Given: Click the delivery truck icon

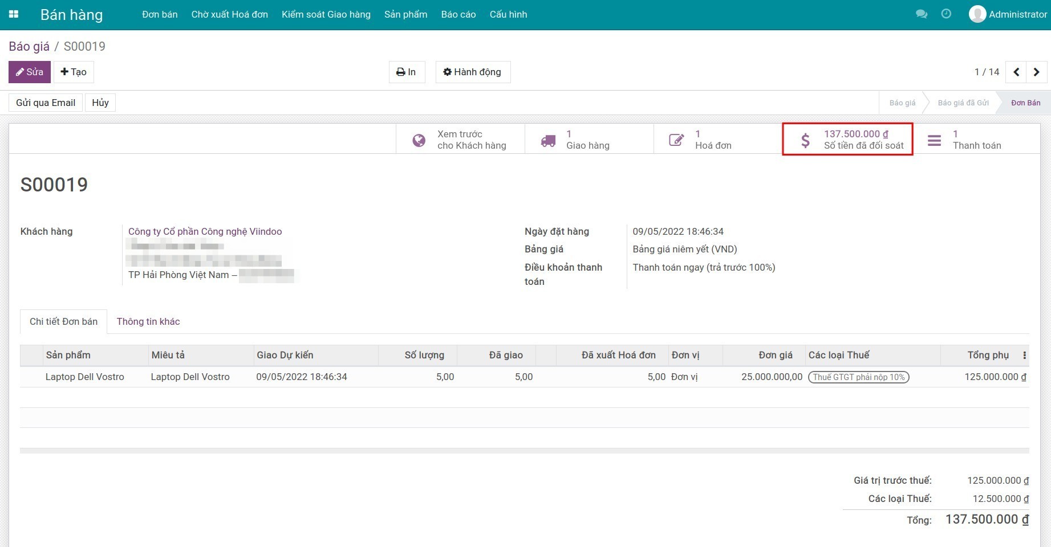Looking at the screenshot, I should (x=548, y=141).
